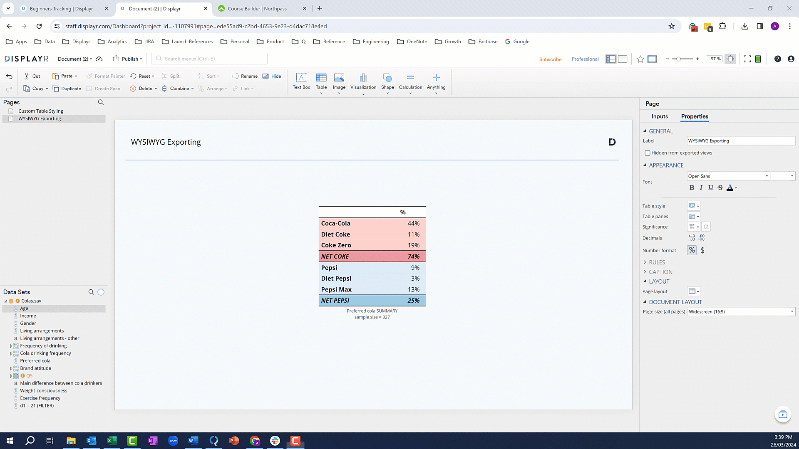Screen dimensions: 799x449
Task: Click the Search menus field
Action: coord(209,59)
